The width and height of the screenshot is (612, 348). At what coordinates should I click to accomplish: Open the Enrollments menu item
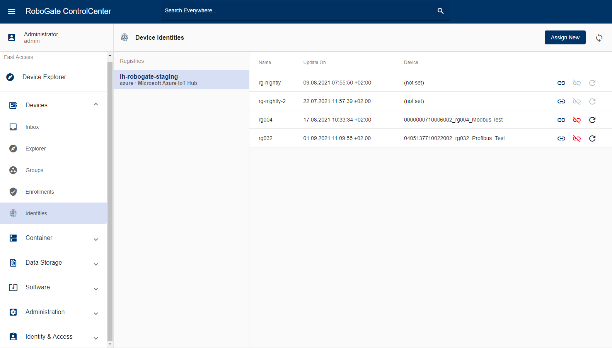click(53, 192)
